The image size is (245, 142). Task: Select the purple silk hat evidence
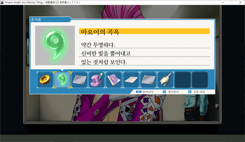(97, 80)
